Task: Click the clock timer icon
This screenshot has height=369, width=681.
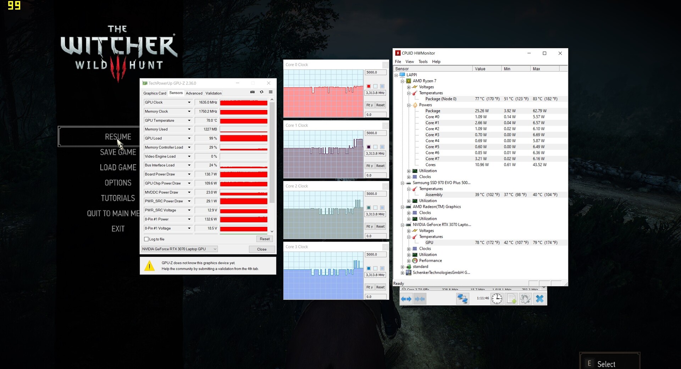Action: [x=497, y=299]
